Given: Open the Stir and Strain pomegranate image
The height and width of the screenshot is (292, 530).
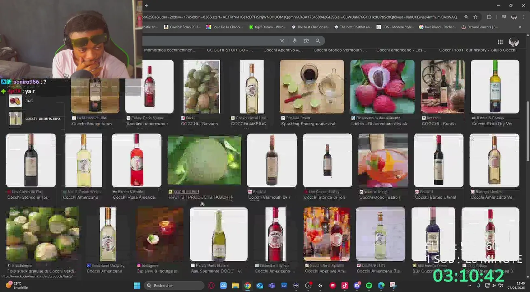Looking at the screenshot, I should click(312, 86).
